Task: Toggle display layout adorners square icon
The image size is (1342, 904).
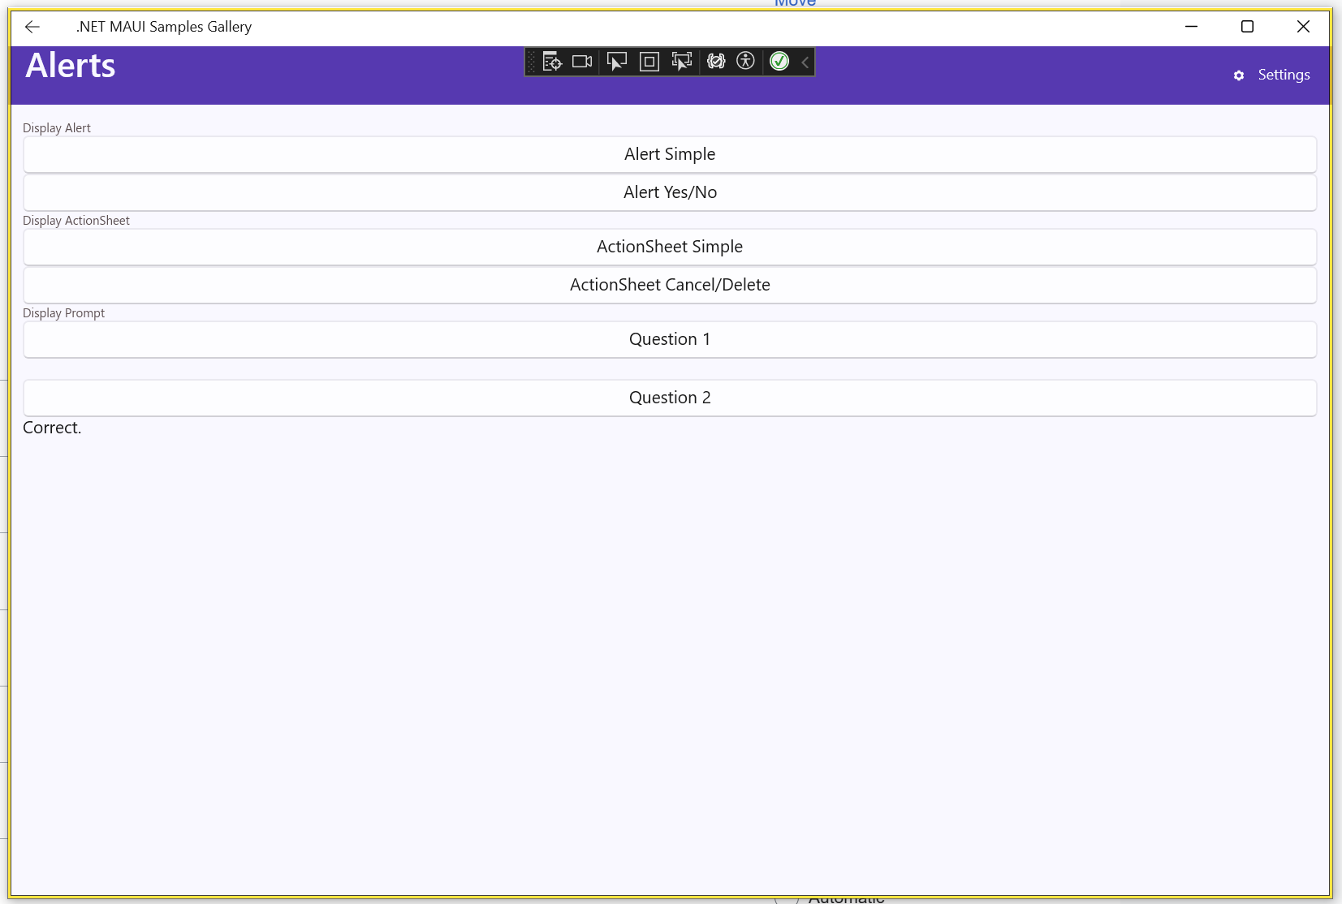Action: click(x=649, y=62)
